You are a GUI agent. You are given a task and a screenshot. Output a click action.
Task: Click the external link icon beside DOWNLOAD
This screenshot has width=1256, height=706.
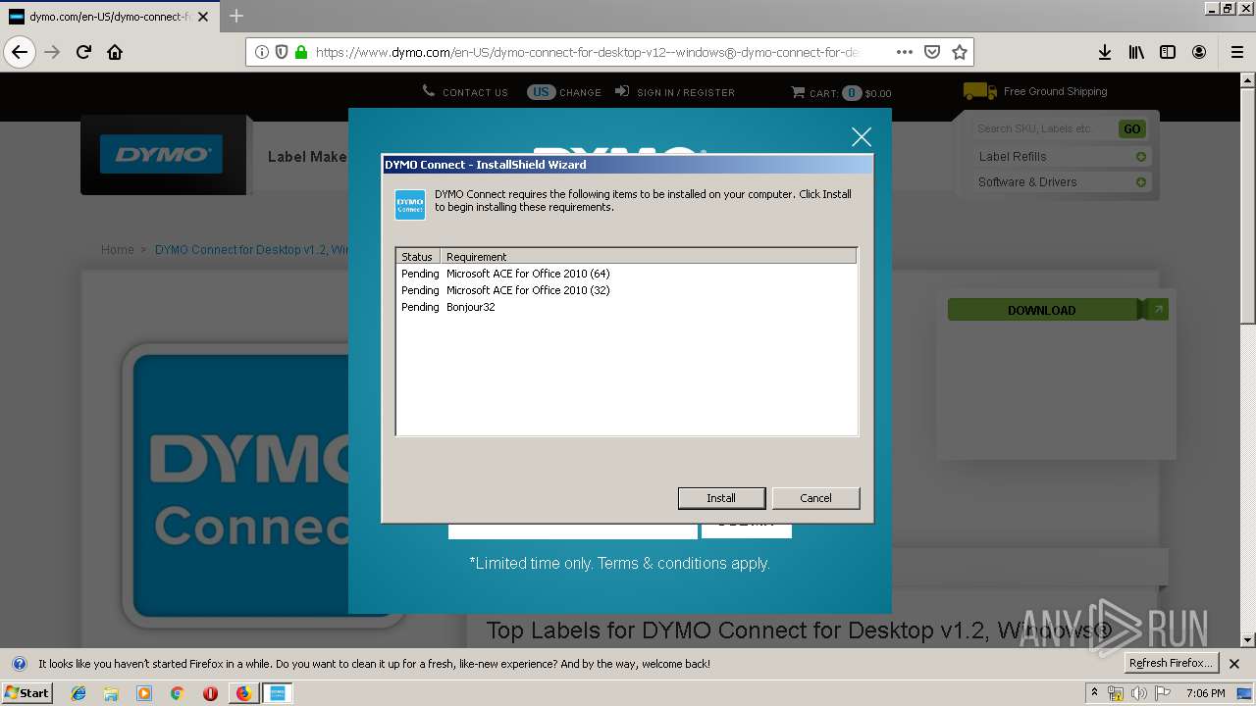click(x=1157, y=310)
